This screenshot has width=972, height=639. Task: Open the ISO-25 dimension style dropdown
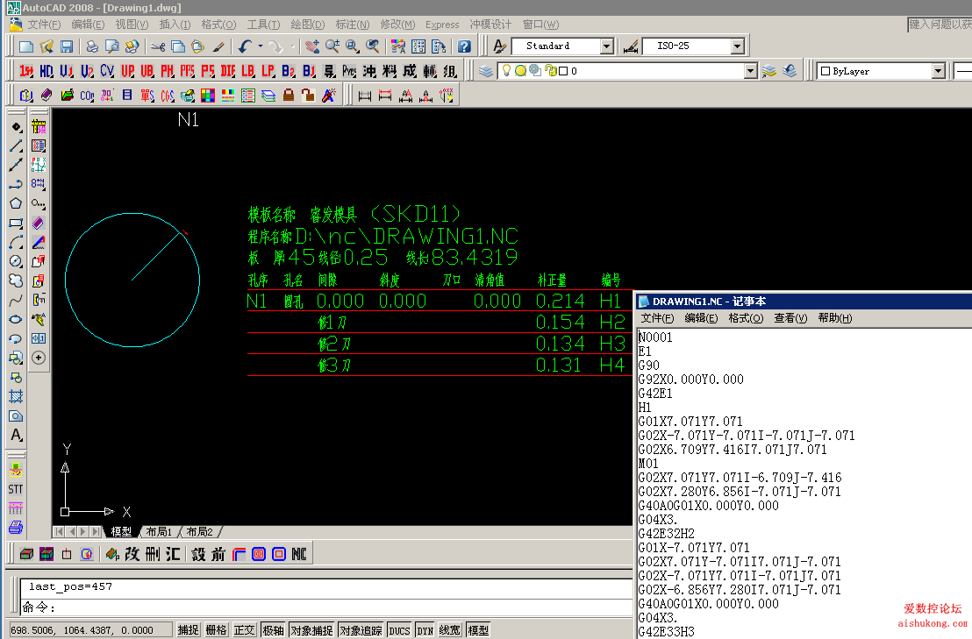click(736, 46)
